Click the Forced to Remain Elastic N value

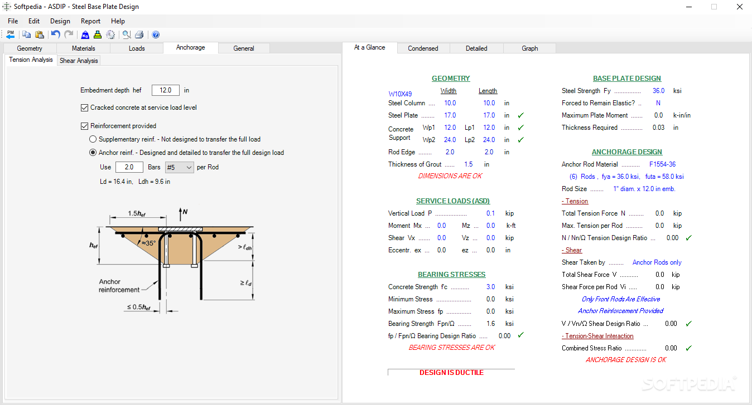(x=658, y=103)
